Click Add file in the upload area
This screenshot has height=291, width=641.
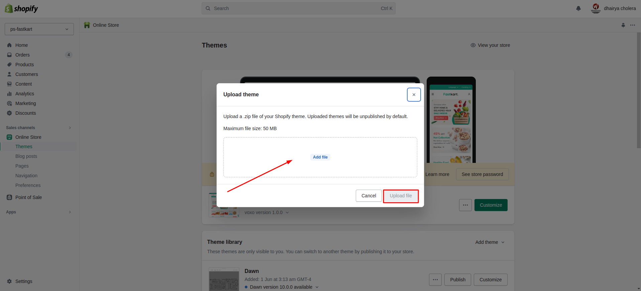point(320,157)
